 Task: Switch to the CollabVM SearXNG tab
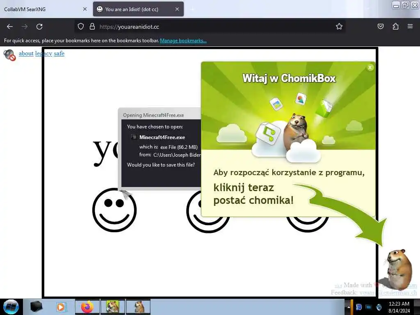[x=46, y=9]
